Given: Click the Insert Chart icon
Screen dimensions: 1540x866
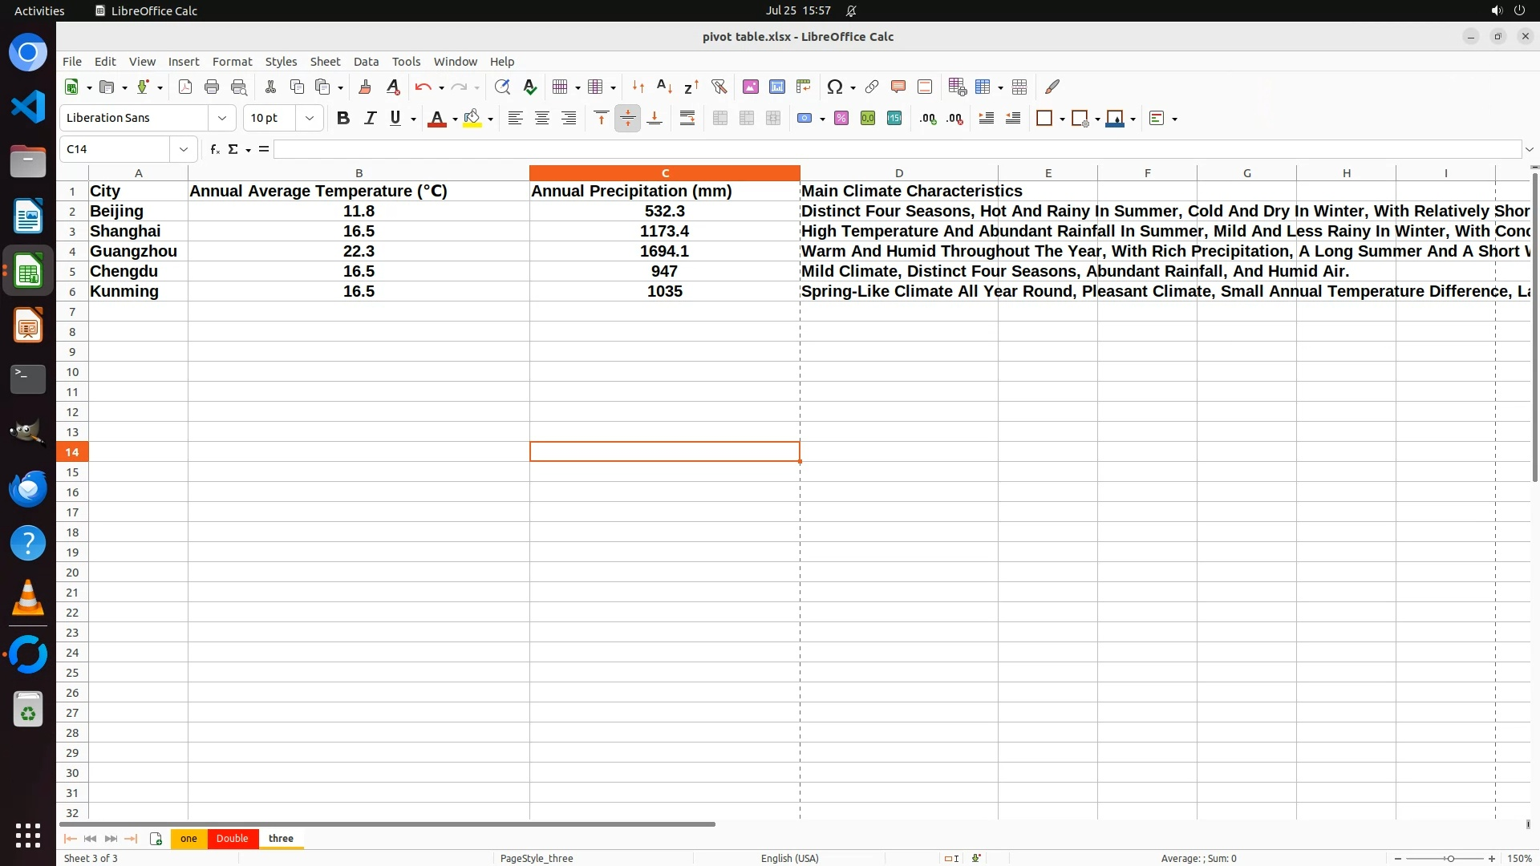Looking at the screenshot, I should 777,87.
